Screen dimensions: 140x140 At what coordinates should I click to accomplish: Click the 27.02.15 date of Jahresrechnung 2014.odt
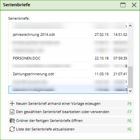click(x=102, y=35)
